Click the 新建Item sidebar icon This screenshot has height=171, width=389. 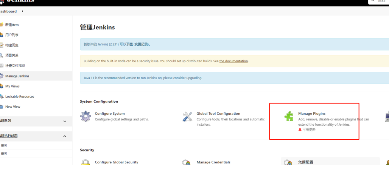[1, 25]
